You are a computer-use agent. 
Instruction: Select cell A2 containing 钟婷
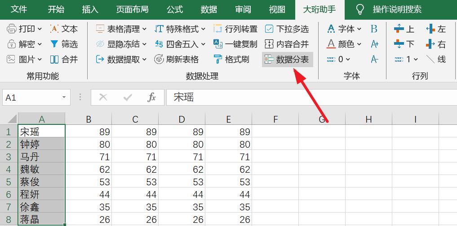(42, 144)
